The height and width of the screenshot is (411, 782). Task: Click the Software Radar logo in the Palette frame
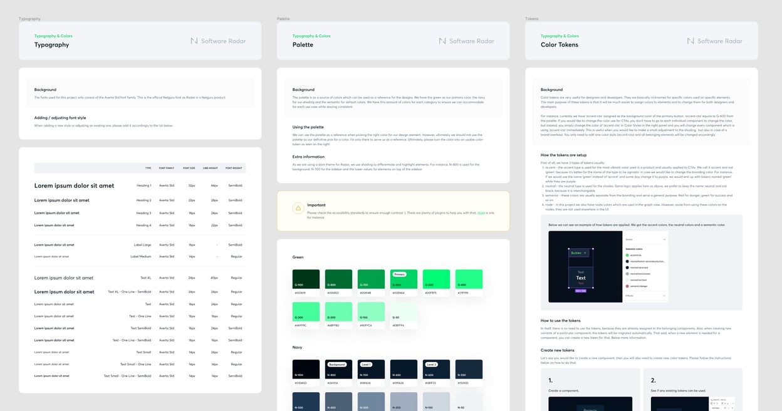[x=467, y=41]
